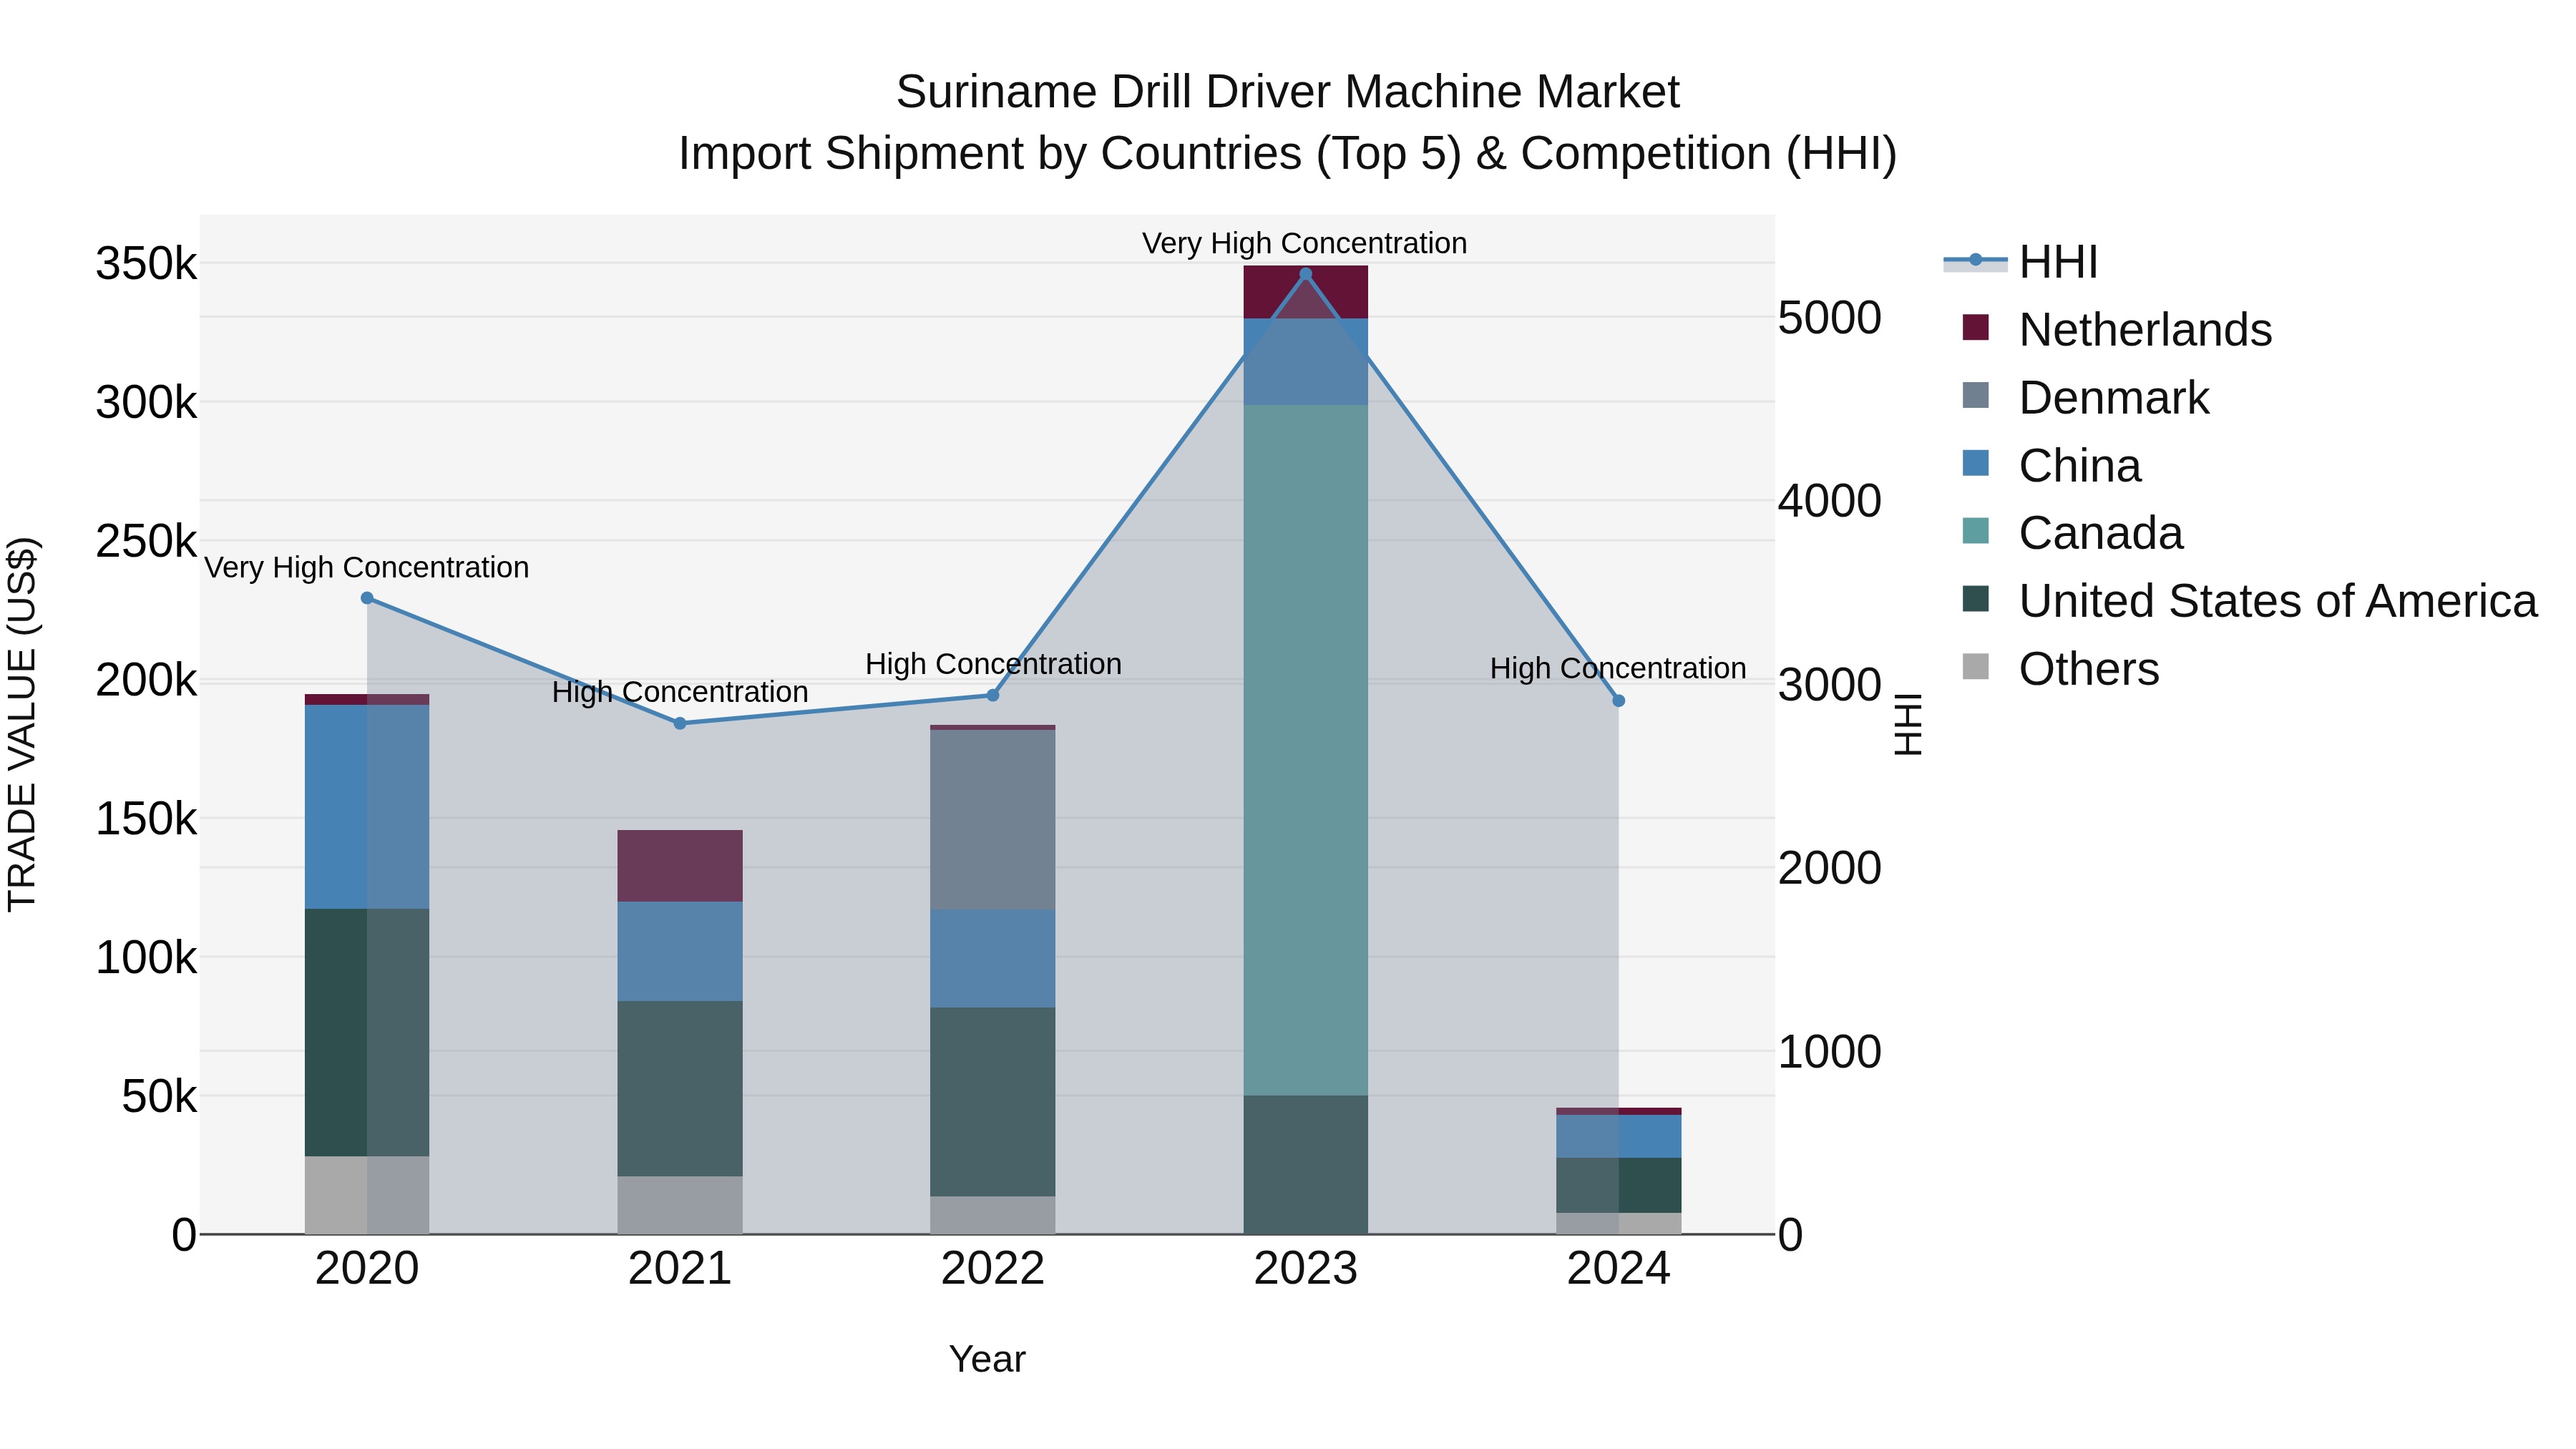Toggle the HHI legend entry
This screenshot has height=1449, width=2576.
[x=2020, y=262]
